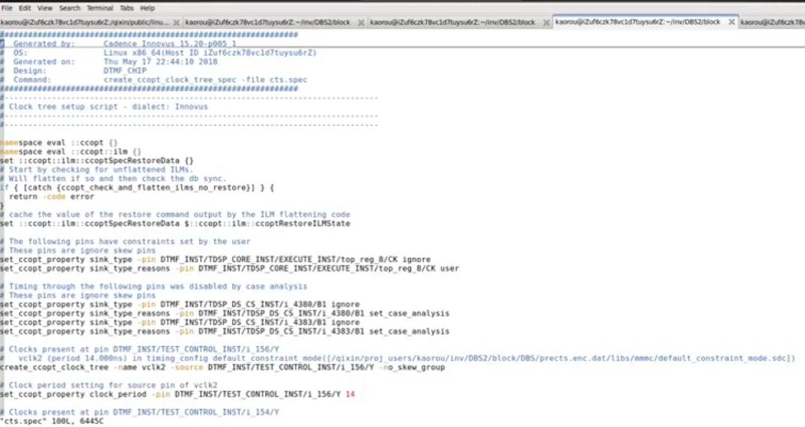Select the currently active ~/inv/DBS2/block tab
This screenshot has height=427, width=805.
(637, 22)
